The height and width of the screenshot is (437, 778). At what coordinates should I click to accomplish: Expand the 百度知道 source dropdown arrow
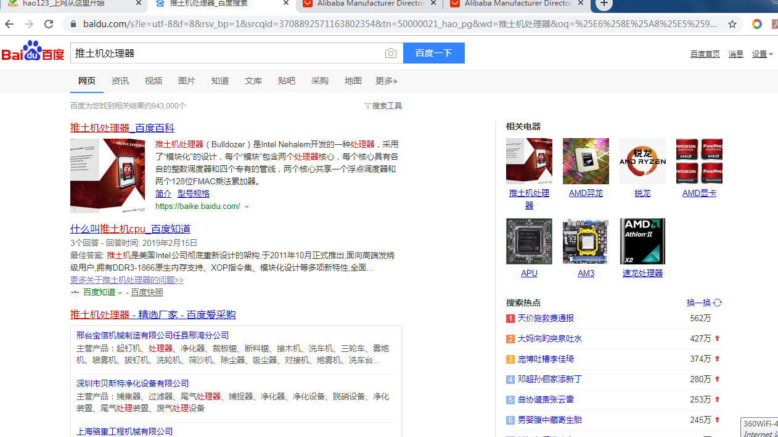point(120,293)
